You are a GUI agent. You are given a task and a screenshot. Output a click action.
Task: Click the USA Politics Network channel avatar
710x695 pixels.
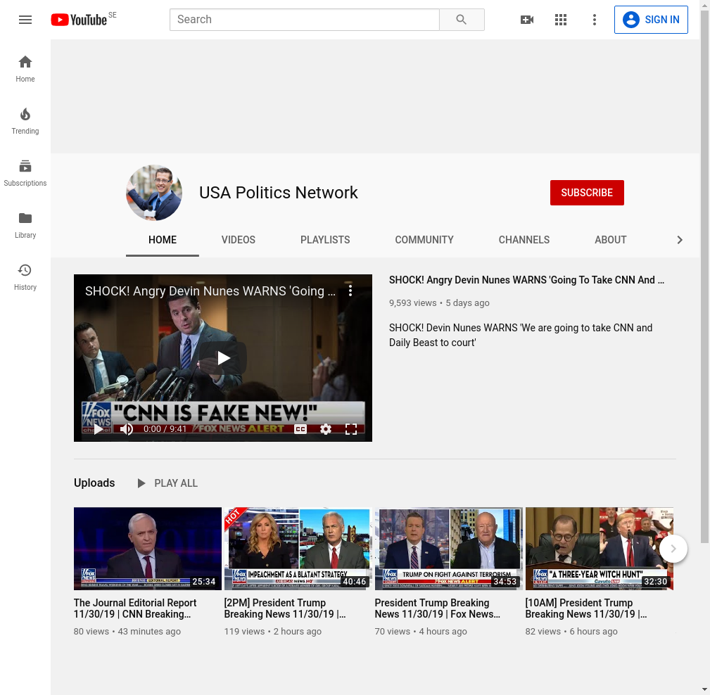point(154,193)
